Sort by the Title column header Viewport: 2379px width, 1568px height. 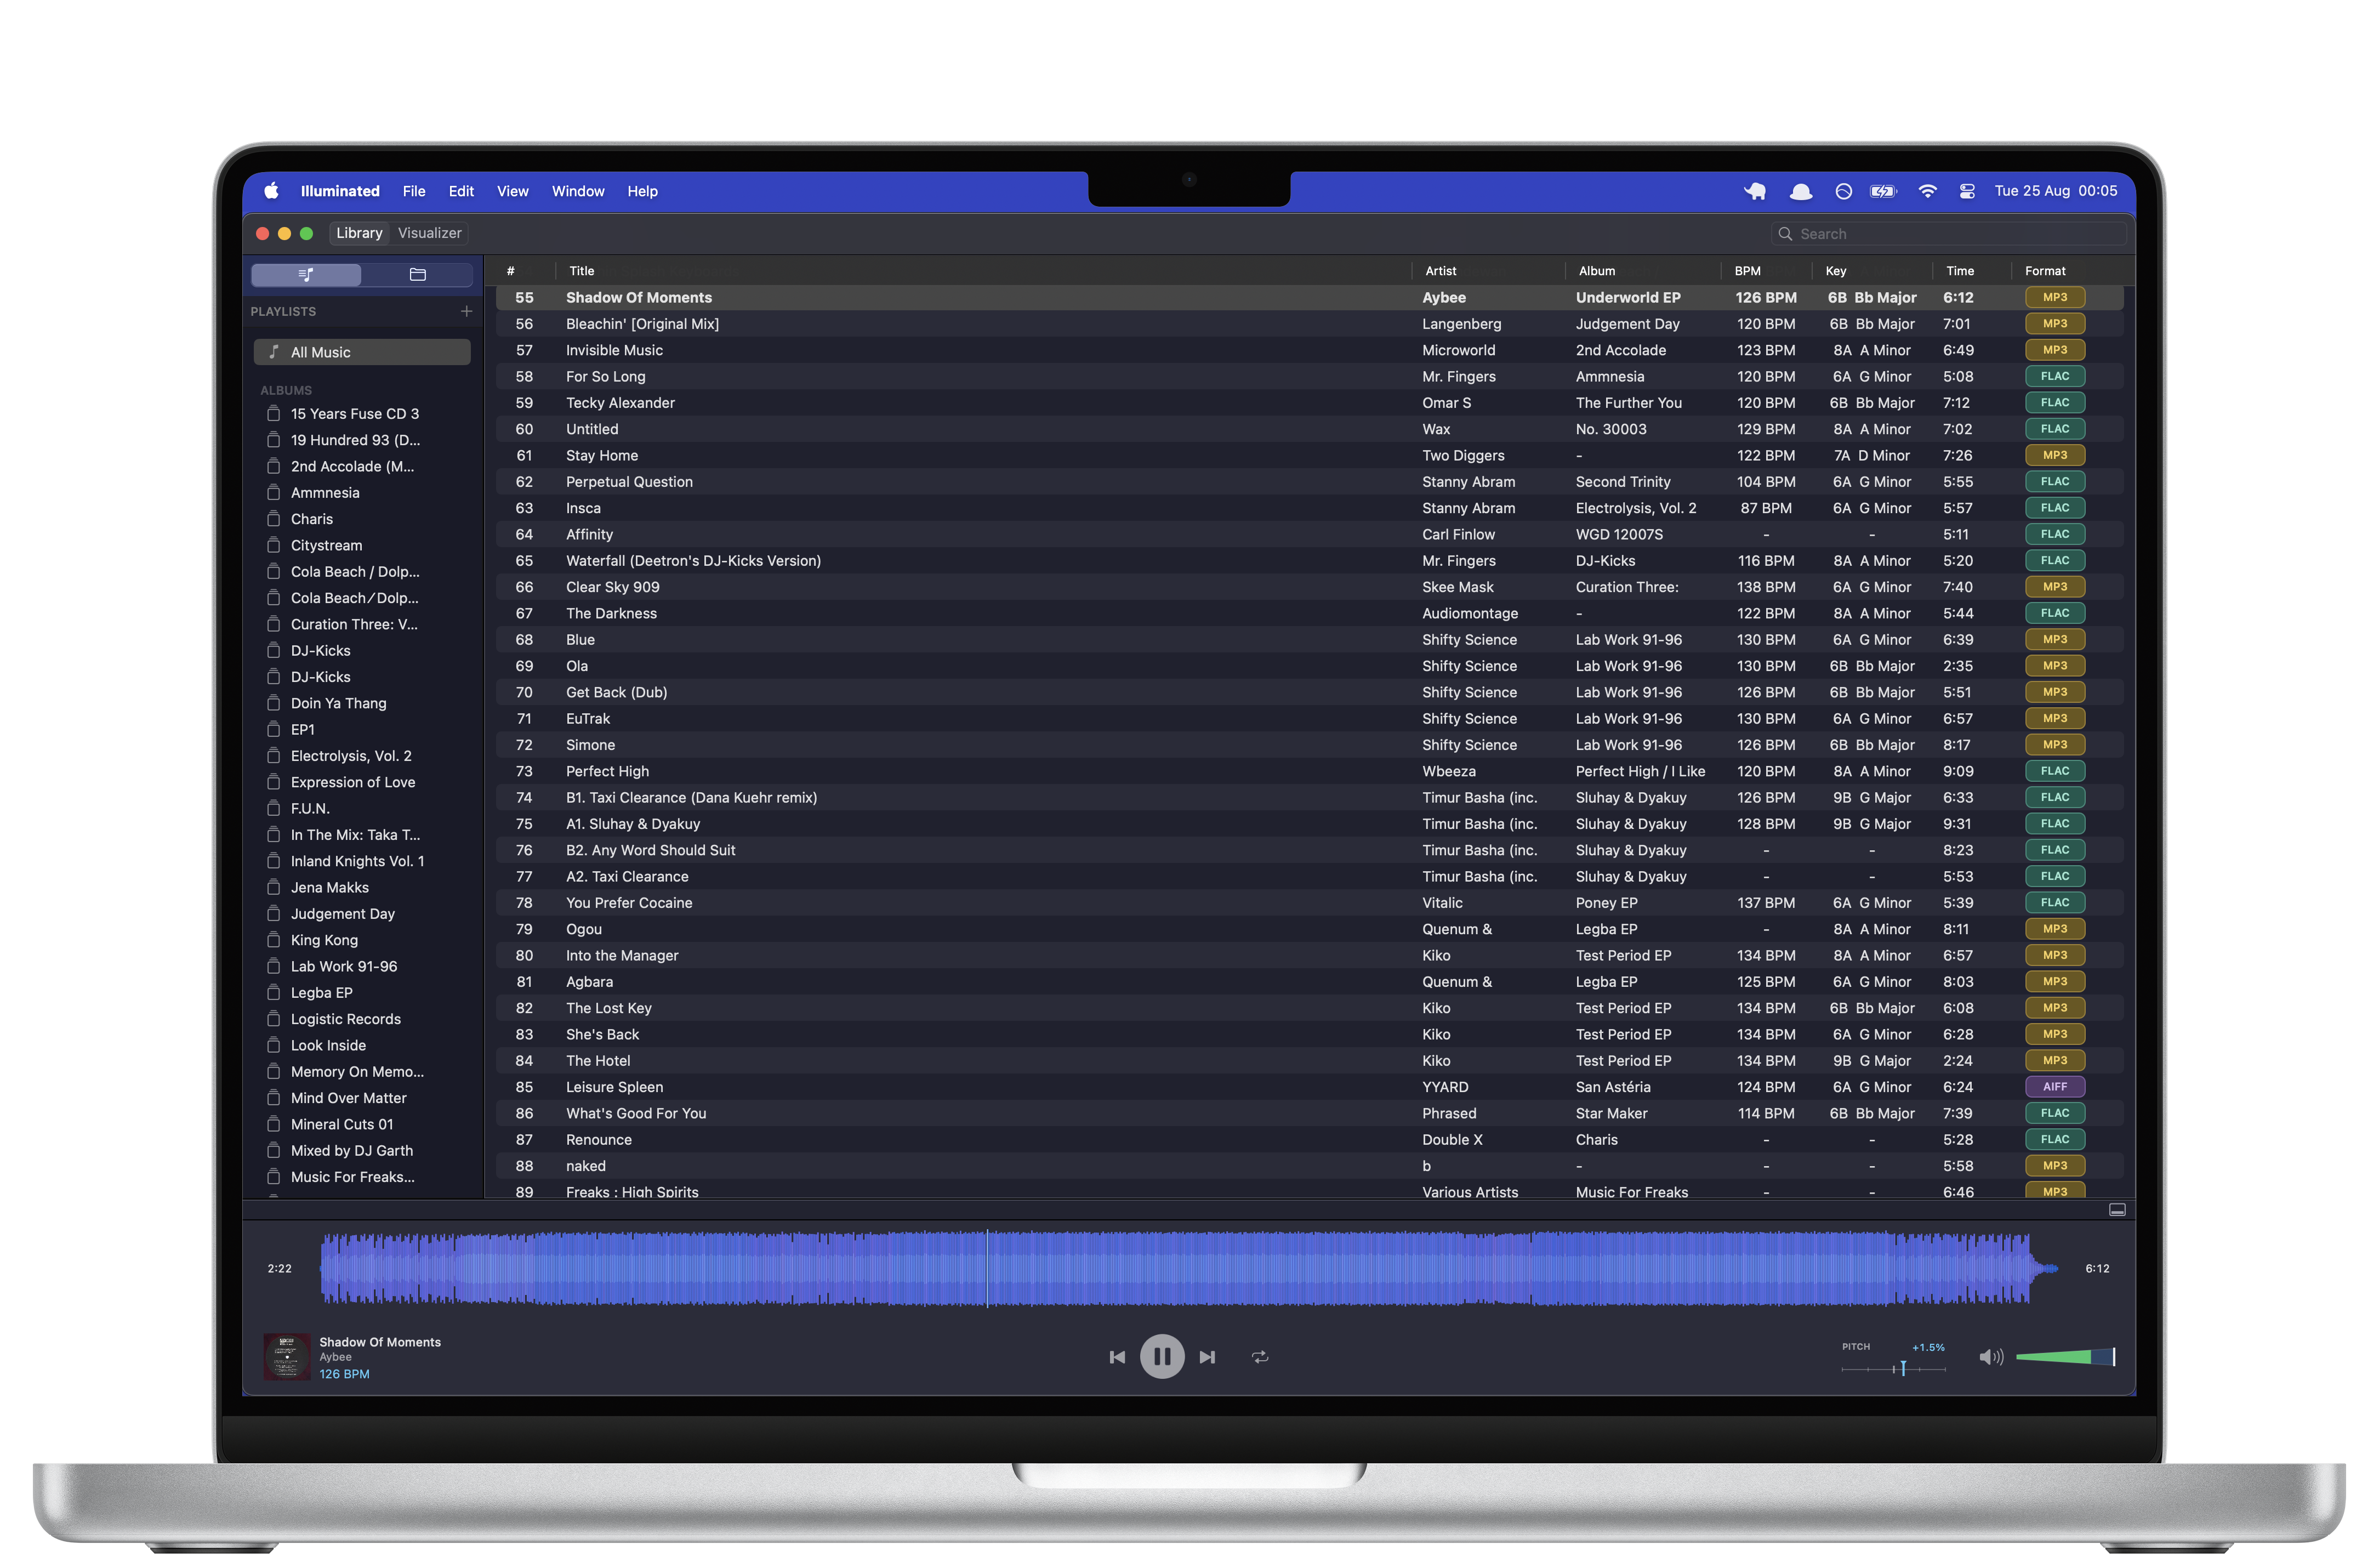point(582,271)
